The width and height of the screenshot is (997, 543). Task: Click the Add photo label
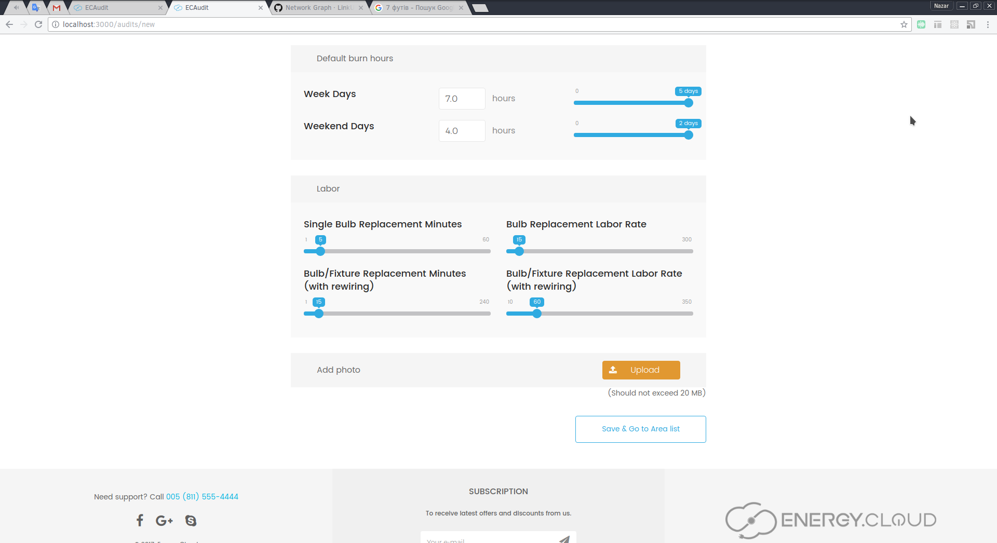click(x=339, y=370)
